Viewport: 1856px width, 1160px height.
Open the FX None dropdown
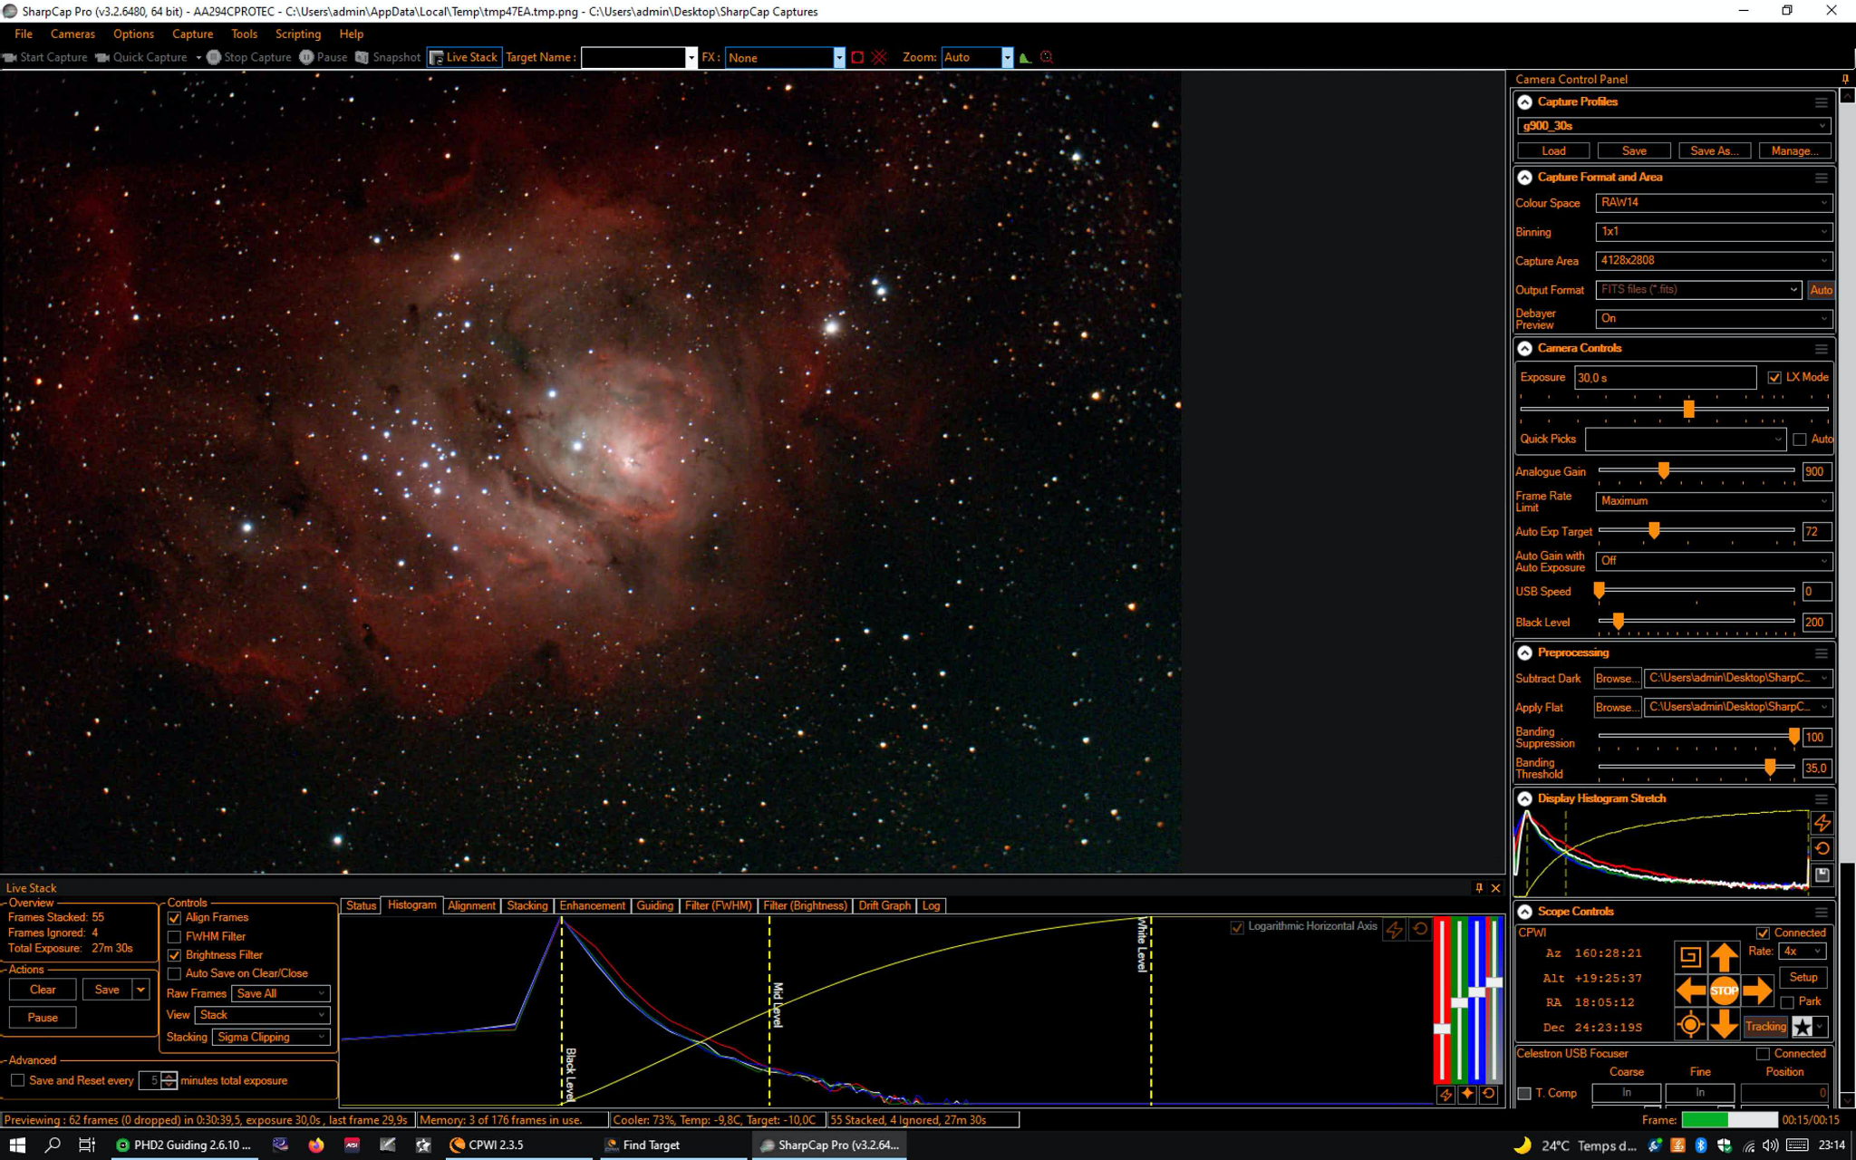tap(785, 58)
